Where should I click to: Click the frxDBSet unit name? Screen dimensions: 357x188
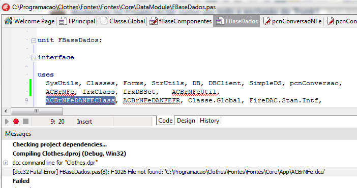[x=139, y=92]
